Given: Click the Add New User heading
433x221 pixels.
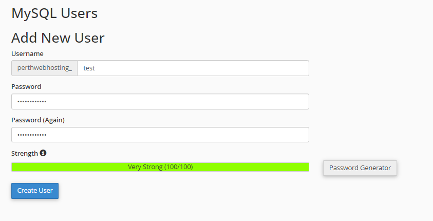Looking at the screenshot, I should (x=58, y=38).
